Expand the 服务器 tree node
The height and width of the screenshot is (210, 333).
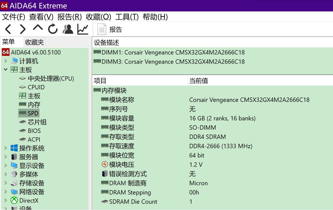[5, 157]
